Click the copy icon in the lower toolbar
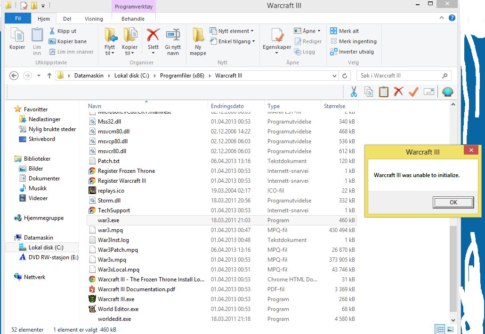 coord(368,92)
